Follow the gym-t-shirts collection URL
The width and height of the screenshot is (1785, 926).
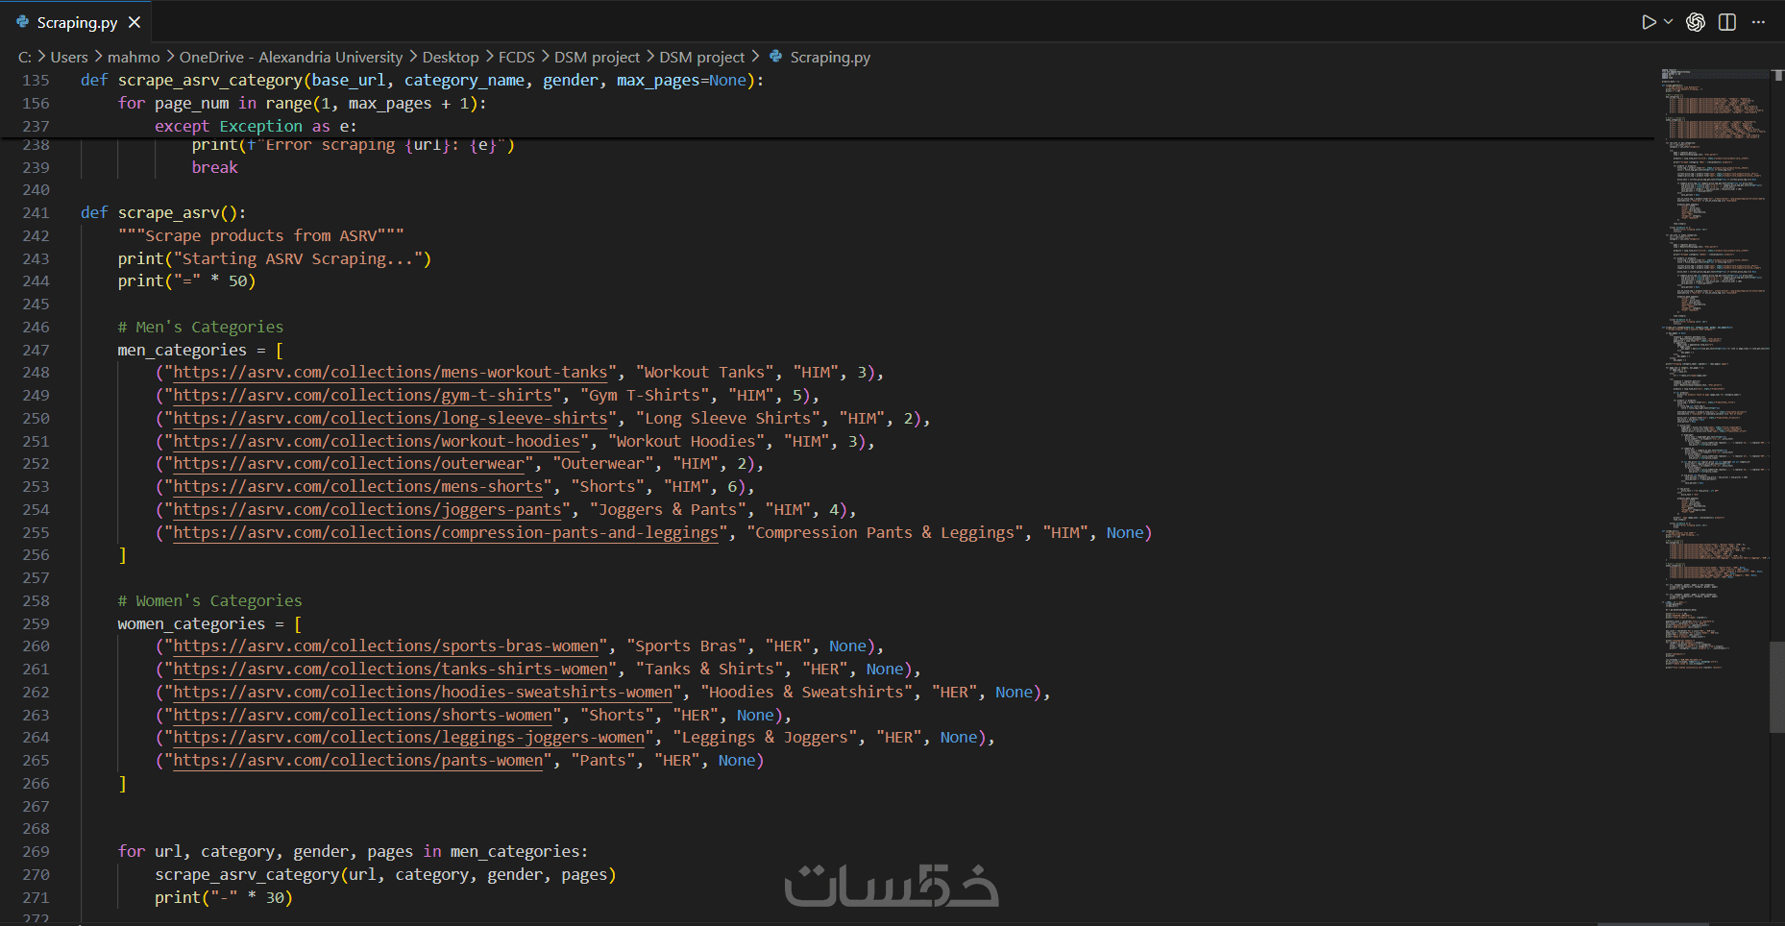click(x=362, y=396)
